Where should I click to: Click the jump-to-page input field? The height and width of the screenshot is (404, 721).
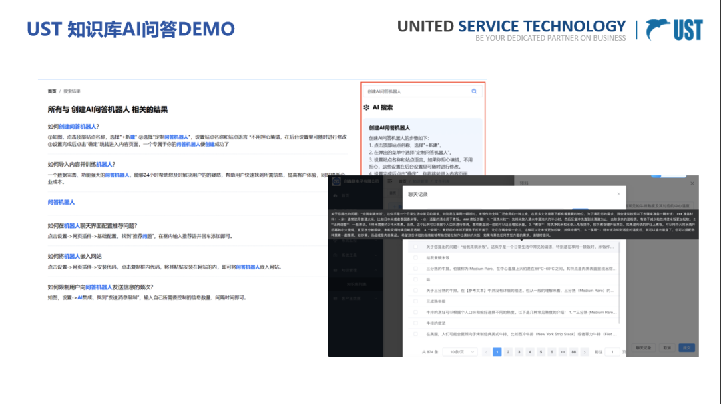click(612, 352)
